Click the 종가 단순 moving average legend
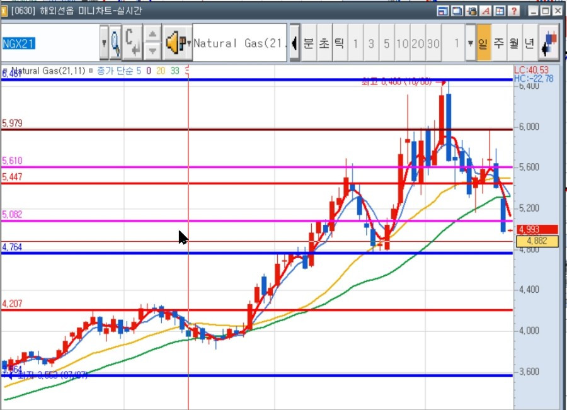The image size is (567, 410). coord(114,71)
